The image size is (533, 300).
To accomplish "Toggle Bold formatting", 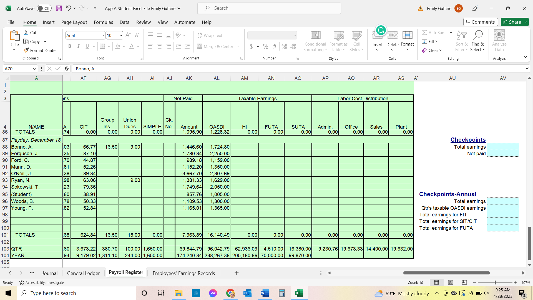I will tap(70, 46).
